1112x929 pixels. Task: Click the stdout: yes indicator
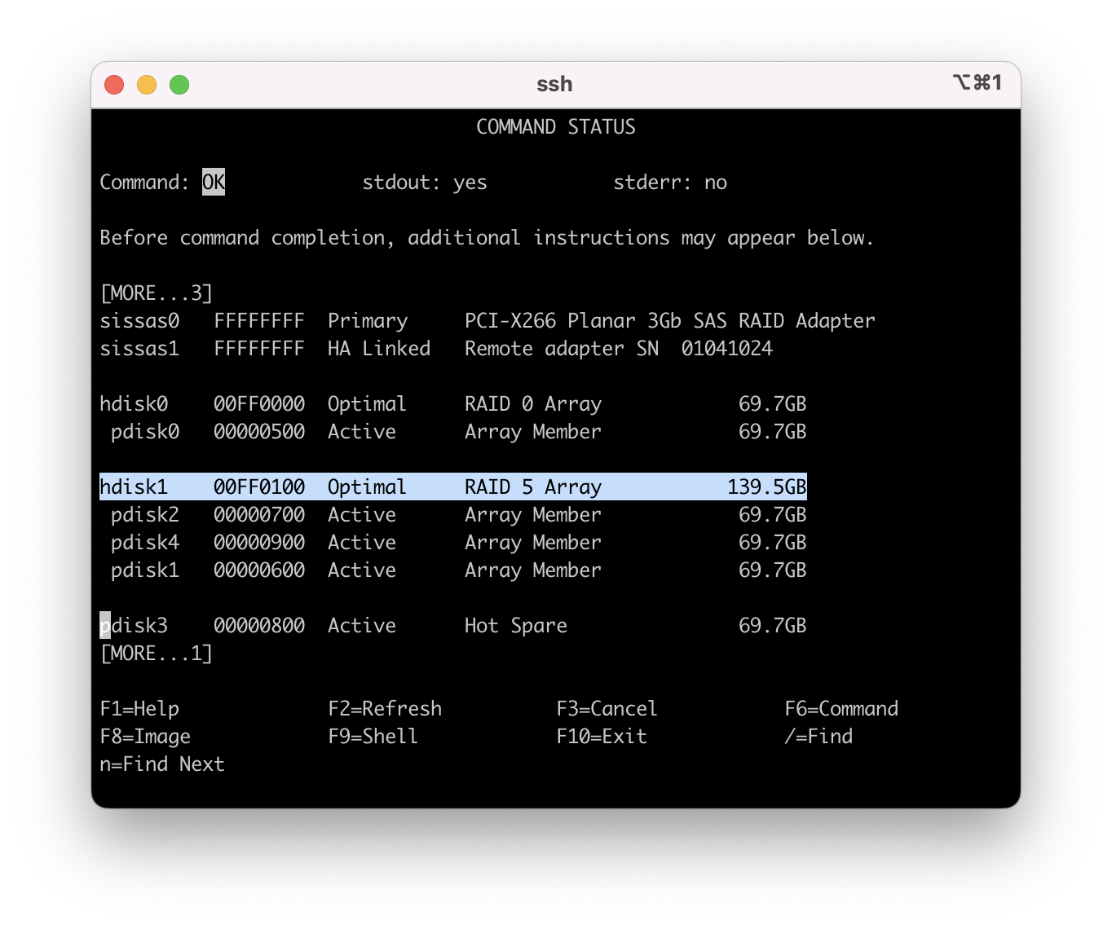tap(425, 183)
